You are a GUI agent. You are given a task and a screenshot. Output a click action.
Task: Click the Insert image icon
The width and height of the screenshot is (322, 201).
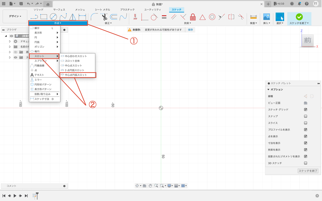[267, 17]
